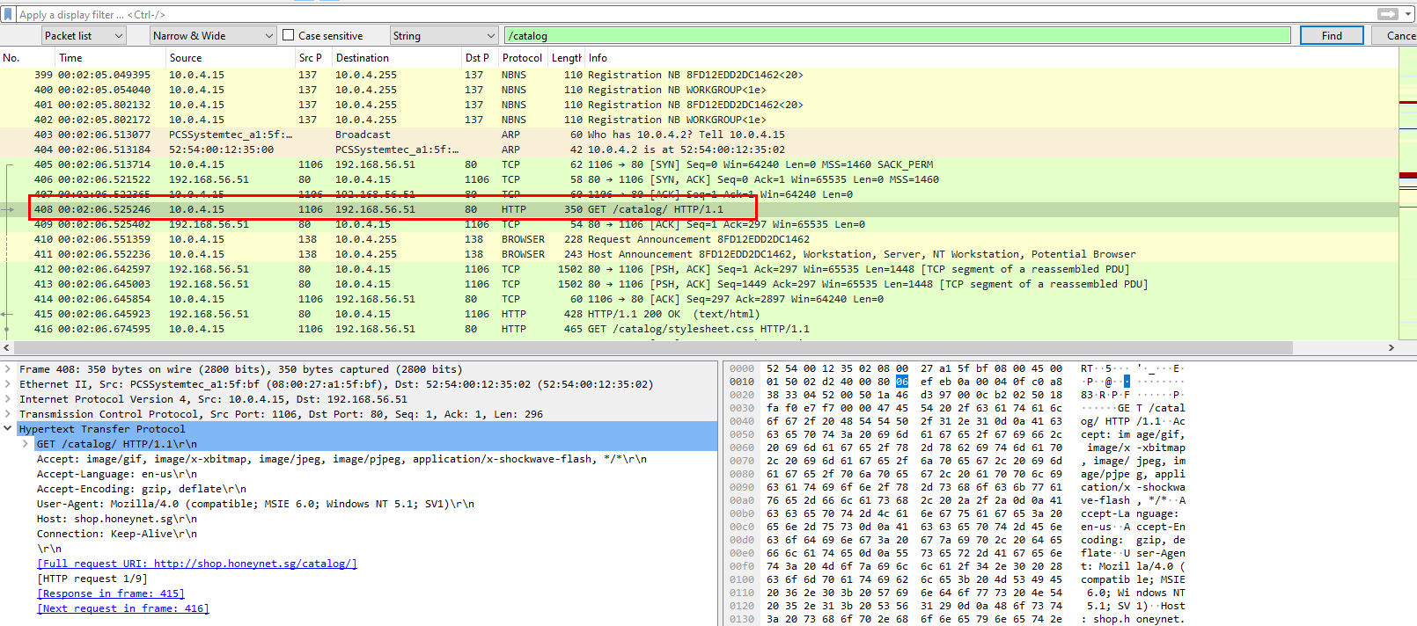
Task: Open the Full request URI link
Action: [197, 564]
